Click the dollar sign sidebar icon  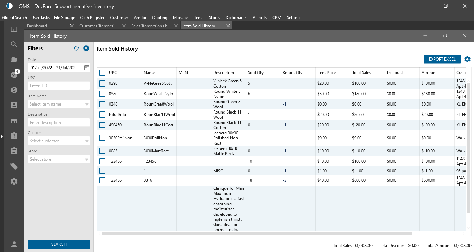[14, 90]
